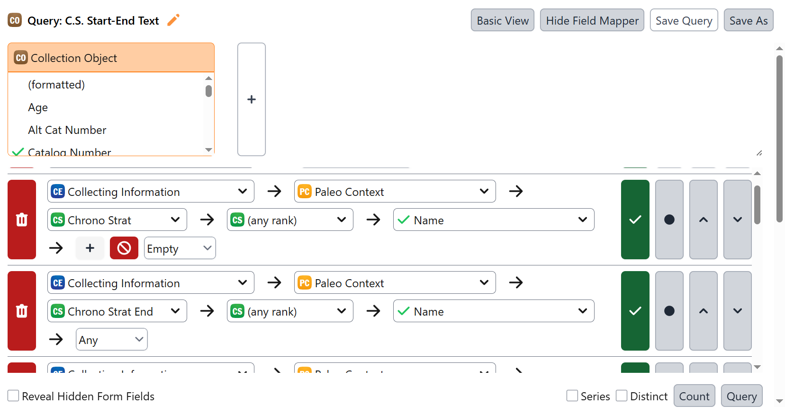Expand the Any filter dropdown
Image resolution: width=785 pixels, height=414 pixels.
(111, 340)
